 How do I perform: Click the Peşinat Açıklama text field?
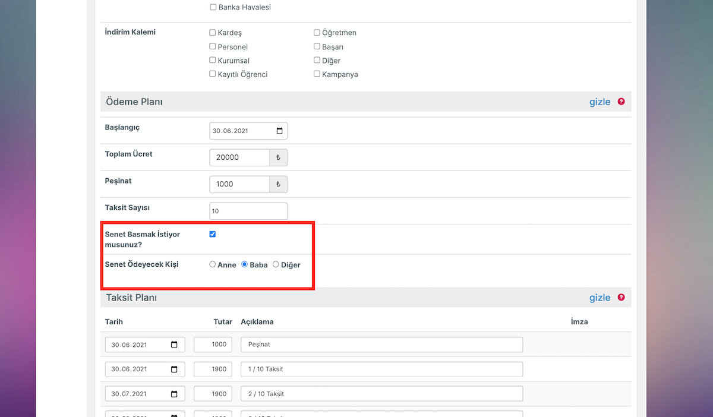tap(382, 345)
